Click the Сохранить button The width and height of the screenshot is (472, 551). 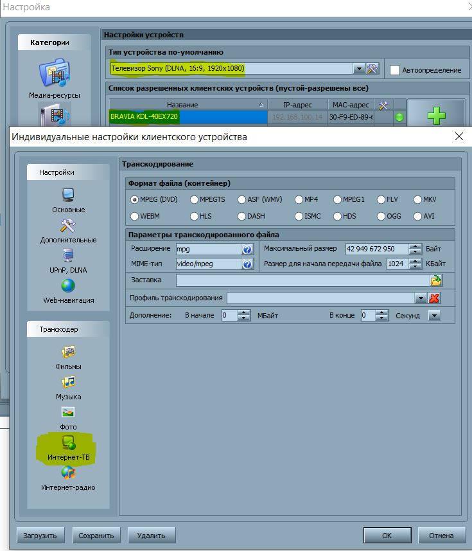pyautogui.click(x=96, y=535)
